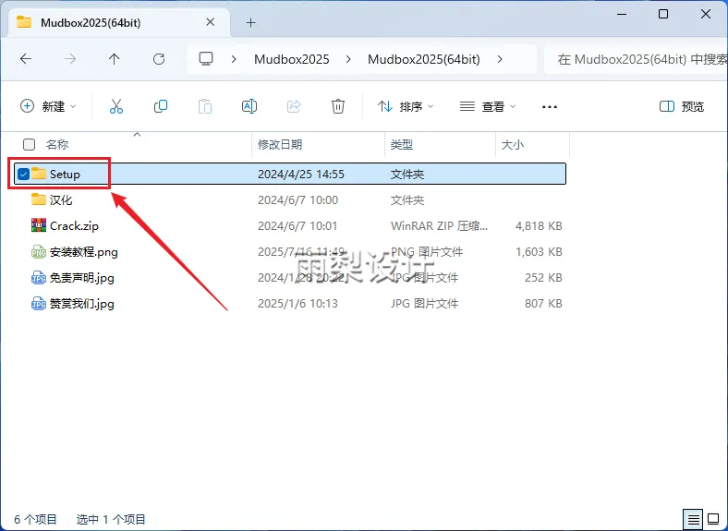Click the date 2024/6/7 10:00

[297, 200]
